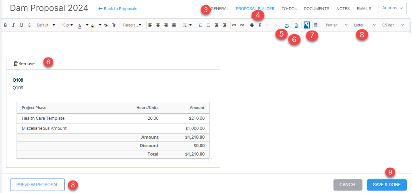Click the insert merge field icon
The height and width of the screenshot is (193, 412).
tap(287, 25)
